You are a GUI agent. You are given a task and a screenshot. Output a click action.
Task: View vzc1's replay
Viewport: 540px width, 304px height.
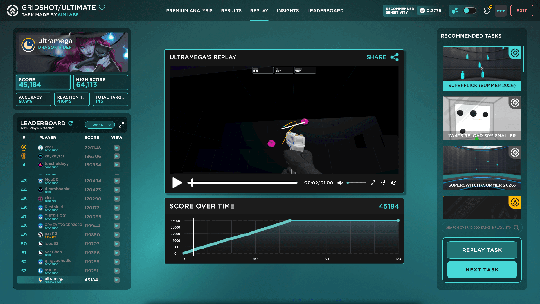[117, 148]
